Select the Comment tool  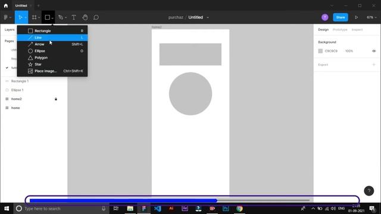[x=96, y=17]
